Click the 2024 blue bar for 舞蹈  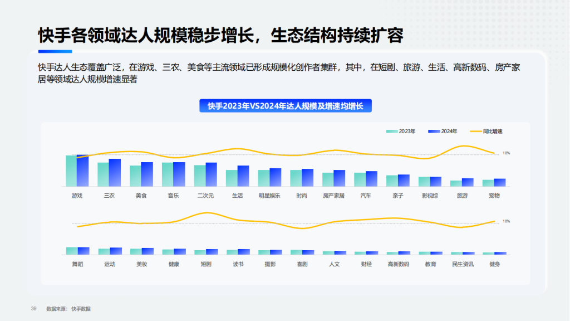click(x=83, y=251)
